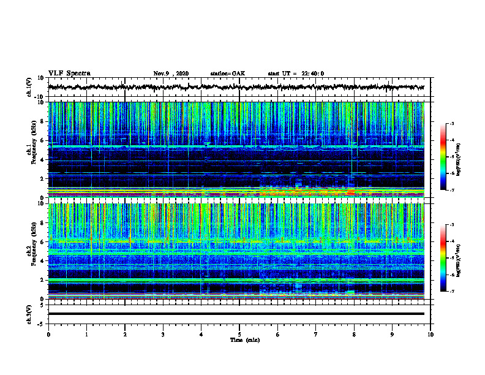The image size is (485, 375).
Task: Click the "5" tick on ch.3(V) axis
Action: (x=42, y=305)
